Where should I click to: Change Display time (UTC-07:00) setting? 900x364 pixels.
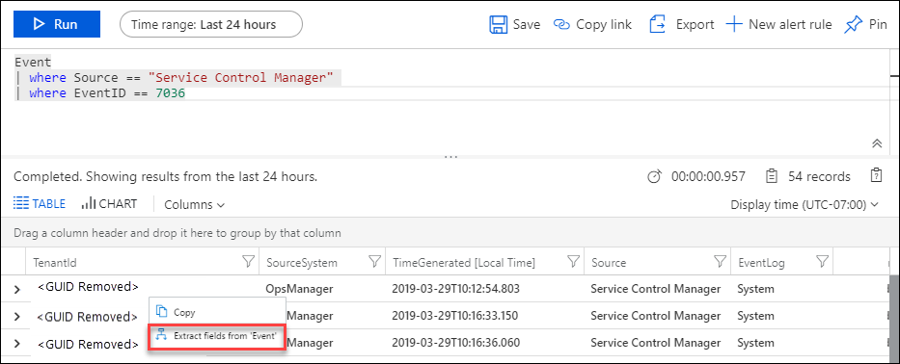pyautogui.click(x=805, y=205)
